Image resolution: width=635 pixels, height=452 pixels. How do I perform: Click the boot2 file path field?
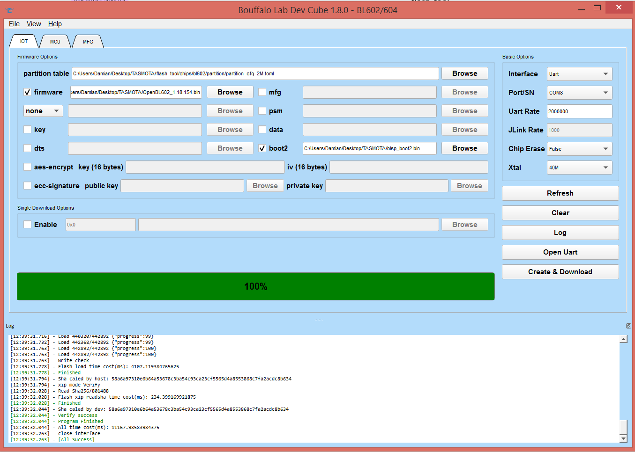(370, 148)
